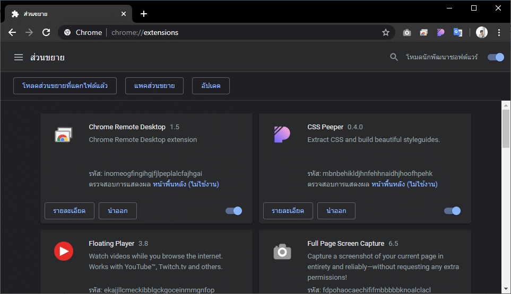Click ID text fdpohaocaechififmbbbbbknoalclacl

[x=377, y=290]
